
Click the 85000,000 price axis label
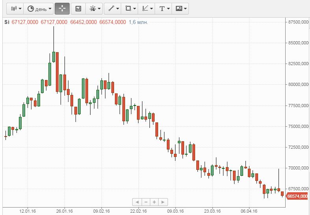pos(299,43)
